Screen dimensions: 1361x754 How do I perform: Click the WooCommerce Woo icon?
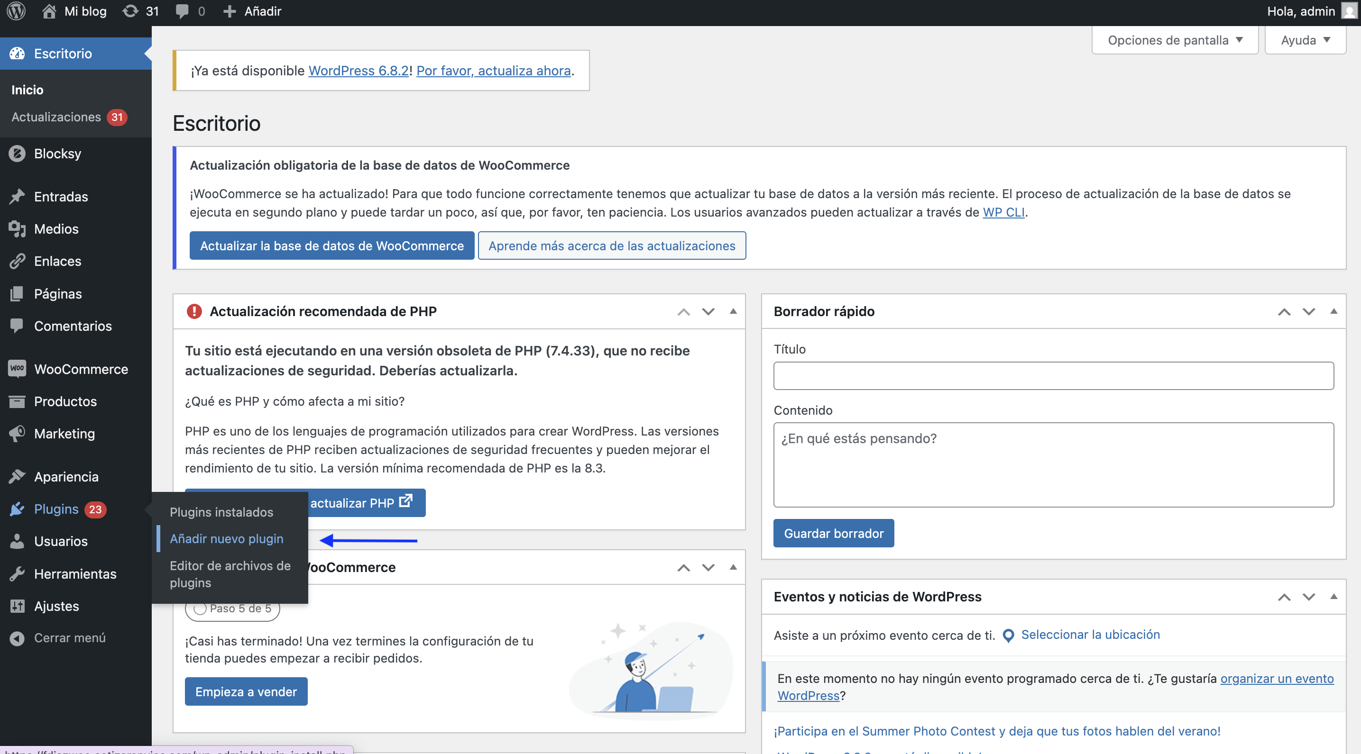coord(17,369)
